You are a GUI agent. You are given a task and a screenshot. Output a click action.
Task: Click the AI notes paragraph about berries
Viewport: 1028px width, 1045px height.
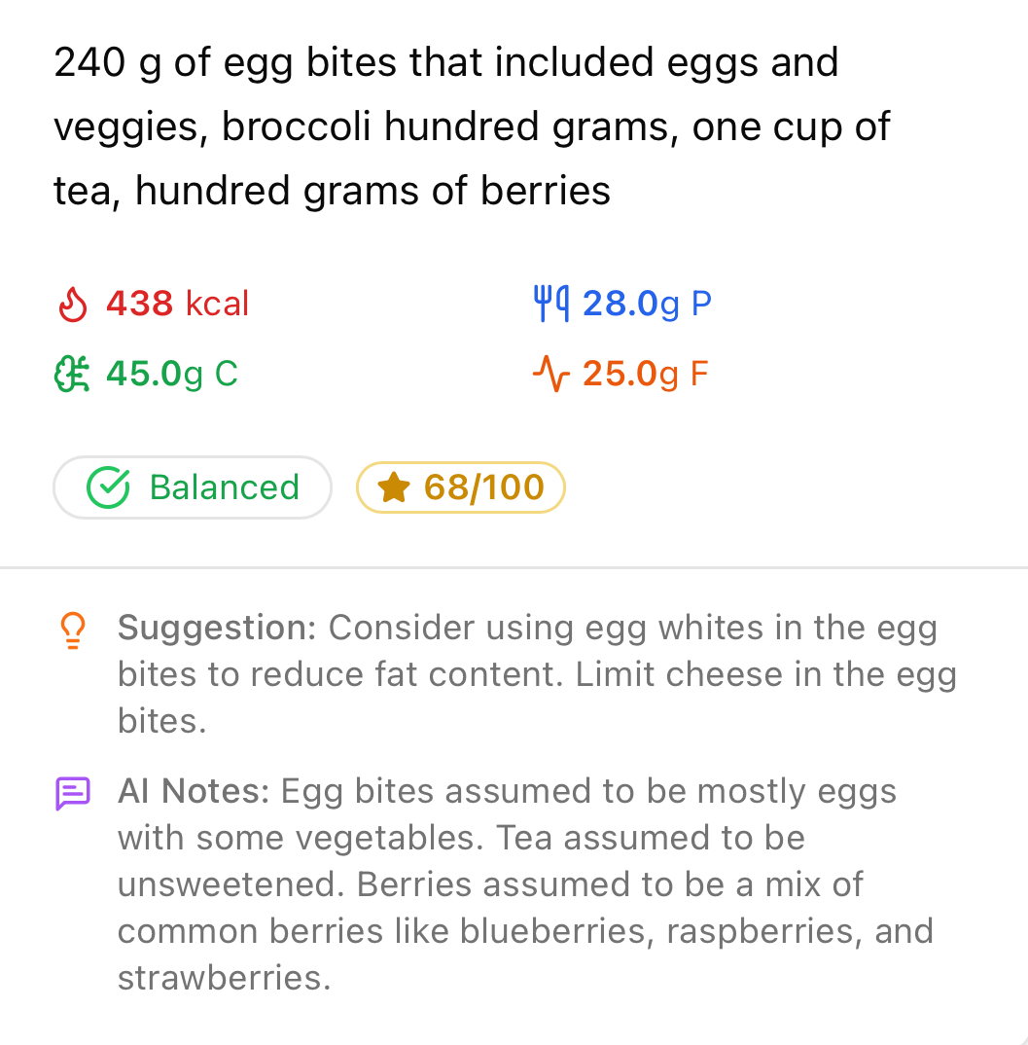[525, 883]
